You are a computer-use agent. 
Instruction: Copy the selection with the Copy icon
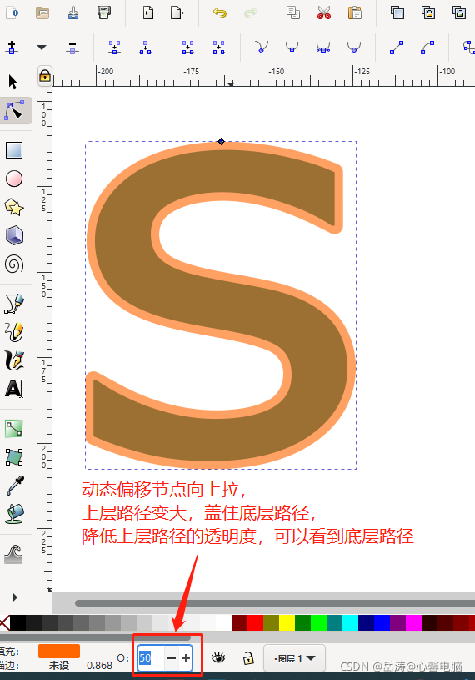coord(293,13)
